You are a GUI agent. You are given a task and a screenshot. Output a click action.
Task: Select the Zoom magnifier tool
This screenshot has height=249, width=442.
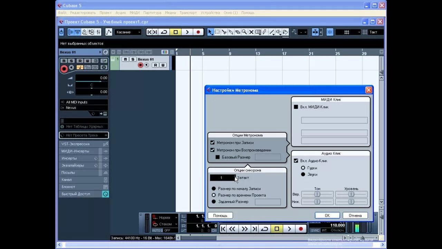click(x=244, y=32)
